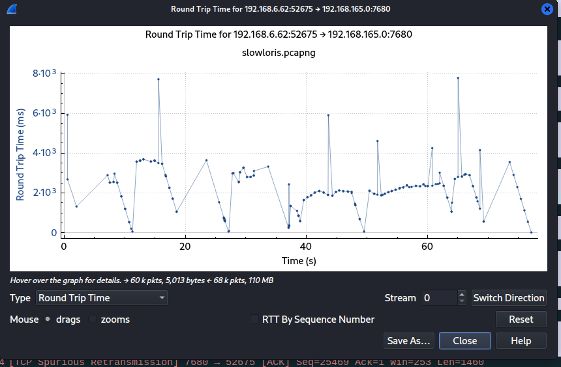Select the Mouse drags radio option

pyautogui.click(x=48, y=319)
